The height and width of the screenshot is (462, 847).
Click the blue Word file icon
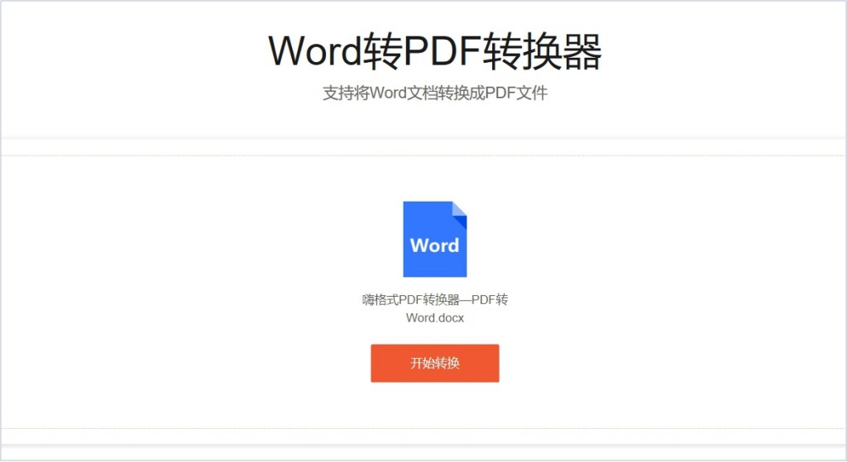[435, 239]
